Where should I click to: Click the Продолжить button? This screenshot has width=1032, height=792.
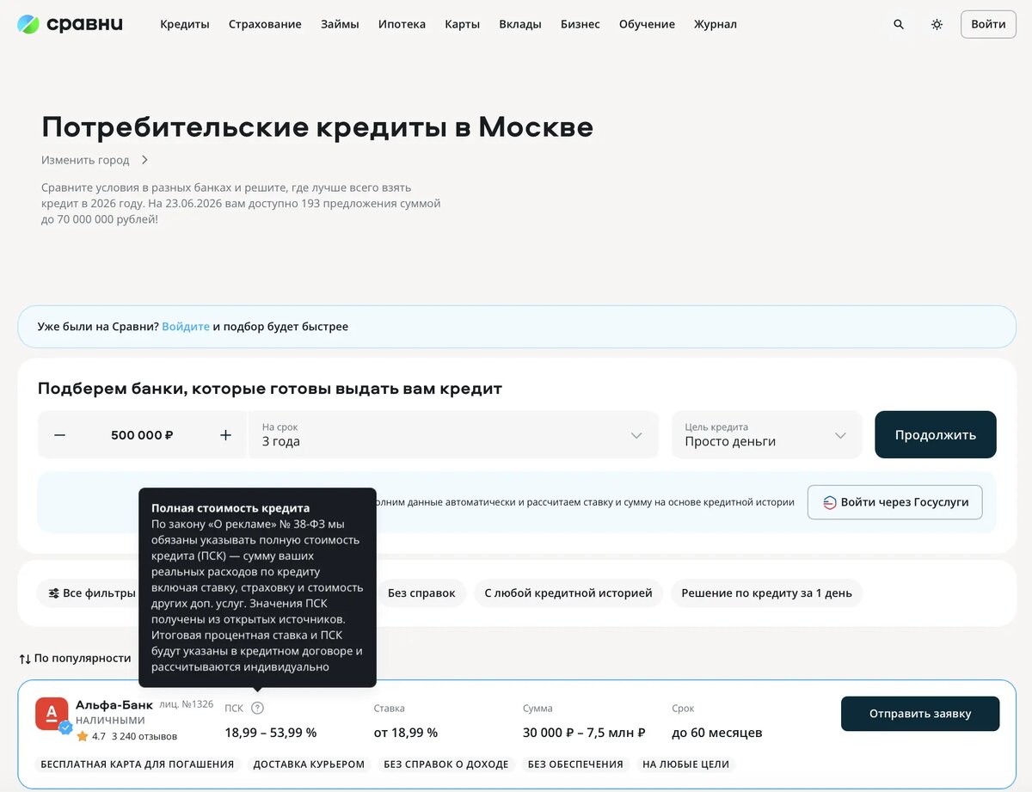tap(936, 435)
